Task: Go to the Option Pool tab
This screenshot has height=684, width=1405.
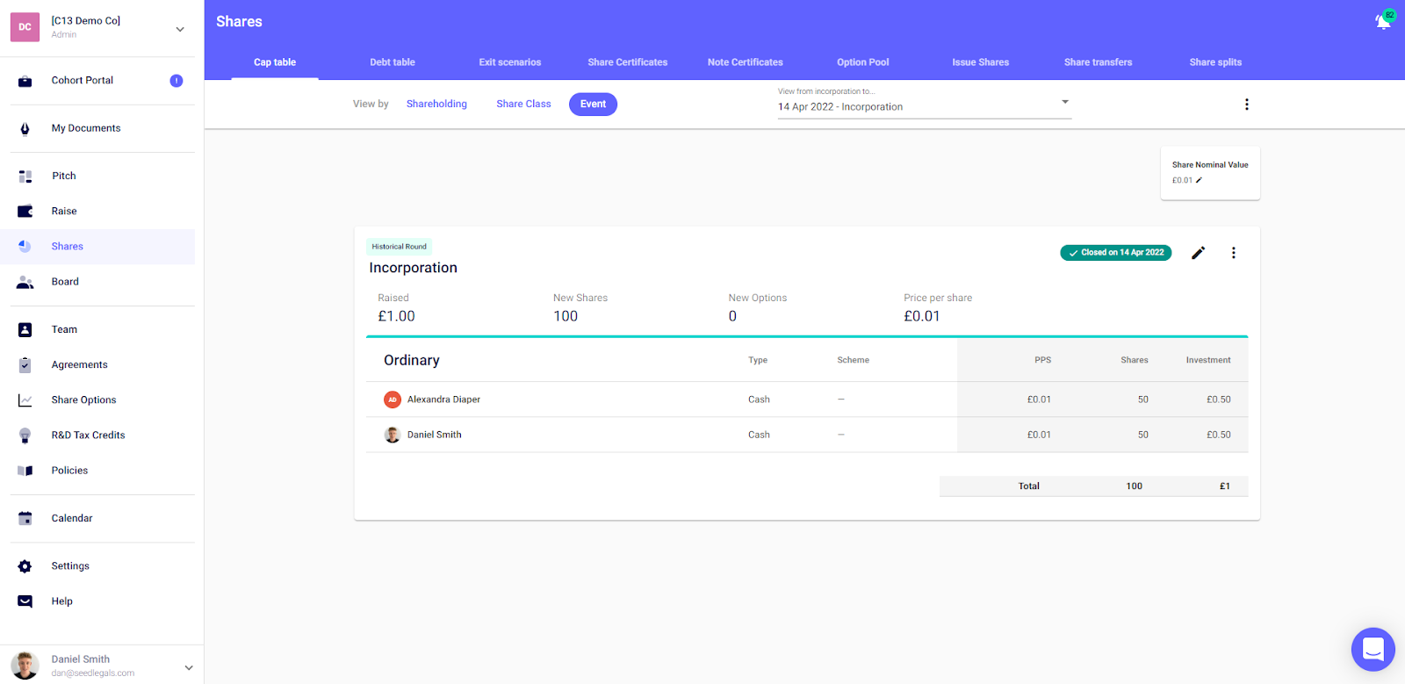Action: point(862,62)
